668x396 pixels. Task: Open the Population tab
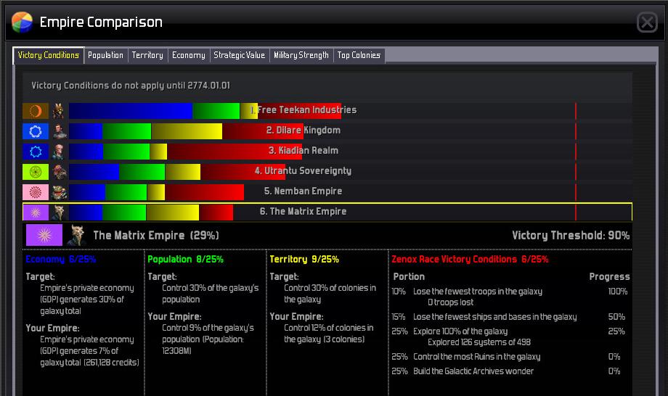(x=106, y=55)
